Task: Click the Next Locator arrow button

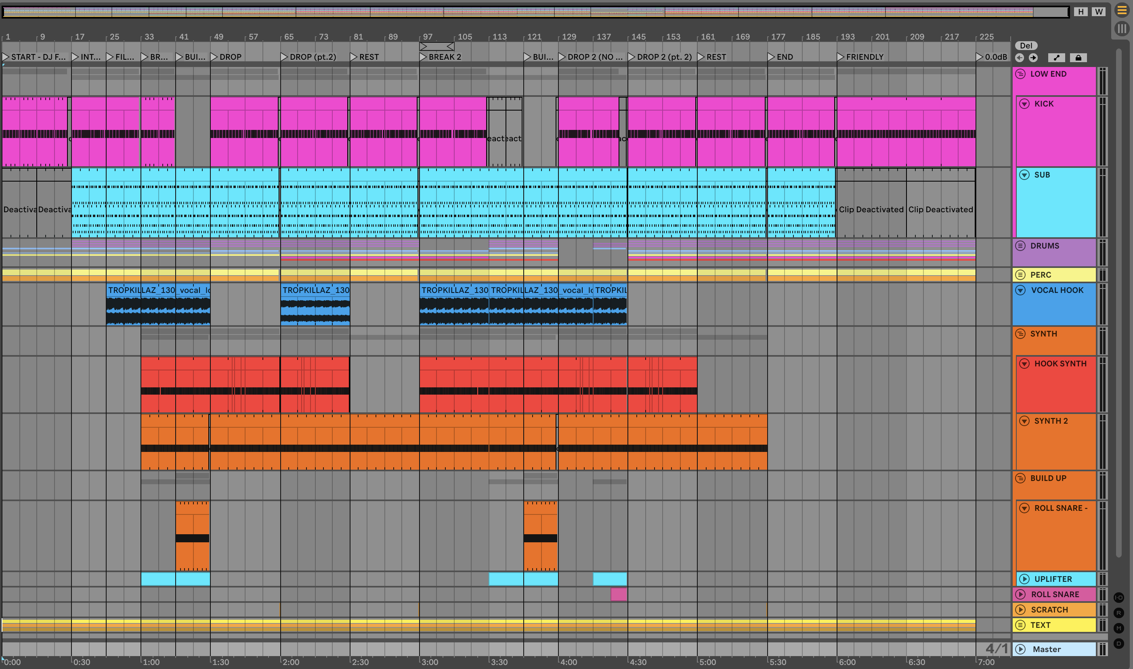Action: (1033, 58)
